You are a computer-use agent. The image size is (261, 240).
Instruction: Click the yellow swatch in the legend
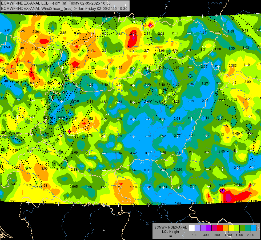tap(231, 228)
